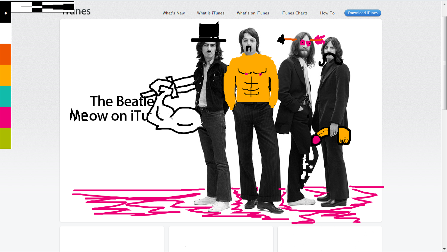Pick the white color swatch
This screenshot has width=447, height=252.
[x=6, y=33]
